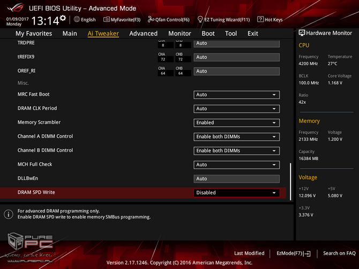The width and height of the screenshot is (359, 269).
Task: Open the MRC Fast Boot dropdown
Action: pyautogui.click(x=236, y=95)
